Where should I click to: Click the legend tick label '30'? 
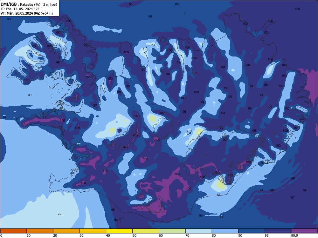point(81,235)
